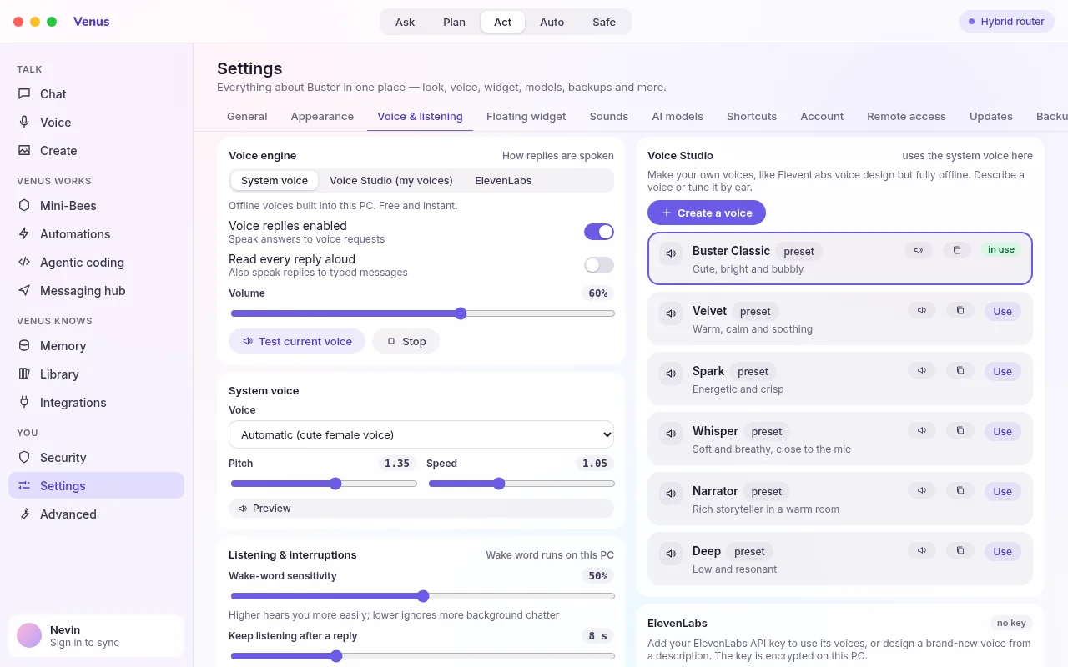
Task: Click Nevin sign in to sync card
Action: pyautogui.click(x=96, y=636)
